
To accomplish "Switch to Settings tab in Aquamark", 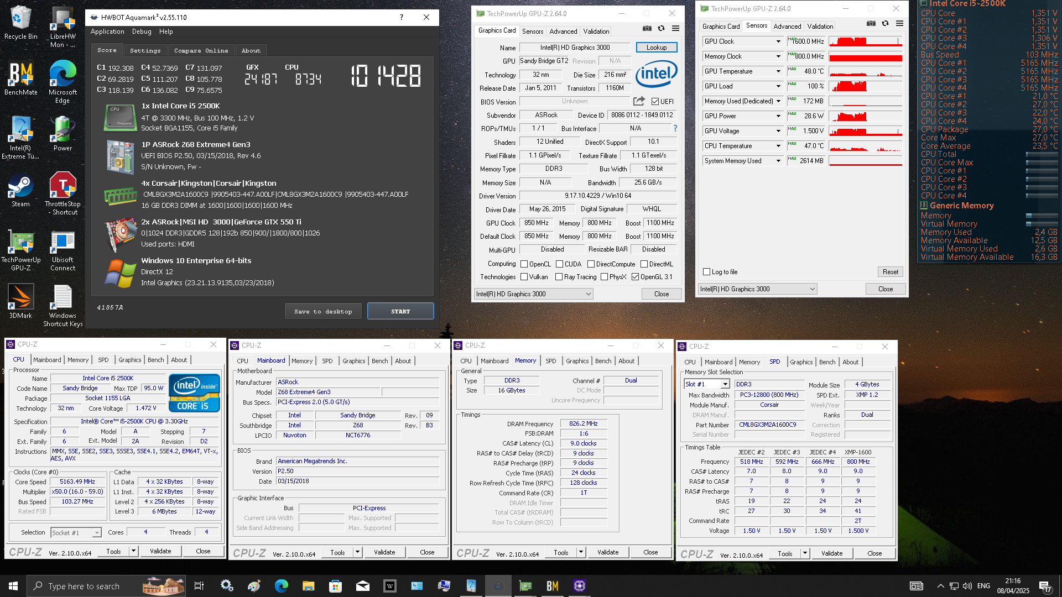I will (145, 50).
